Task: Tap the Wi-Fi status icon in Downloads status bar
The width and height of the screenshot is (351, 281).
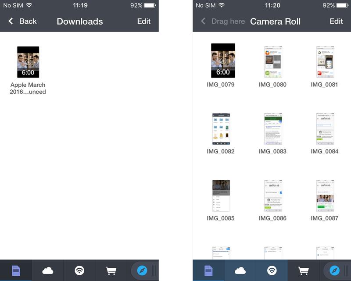Action: tap(29, 5)
